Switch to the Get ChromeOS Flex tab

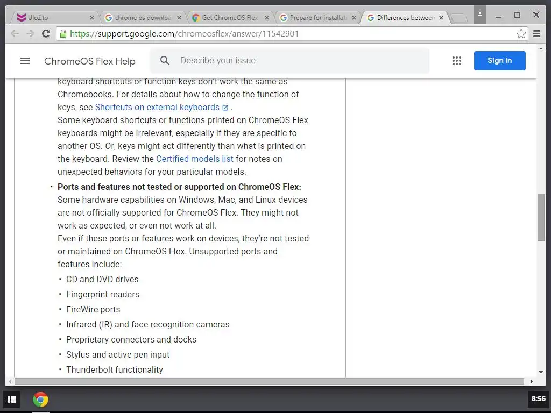[230, 18]
